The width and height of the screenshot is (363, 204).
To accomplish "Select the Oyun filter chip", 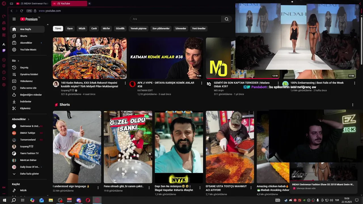I will pyautogui.click(x=70, y=29).
